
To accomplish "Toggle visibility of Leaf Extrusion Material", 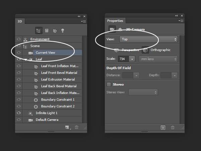I will pyautogui.click(x=19, y=79).
